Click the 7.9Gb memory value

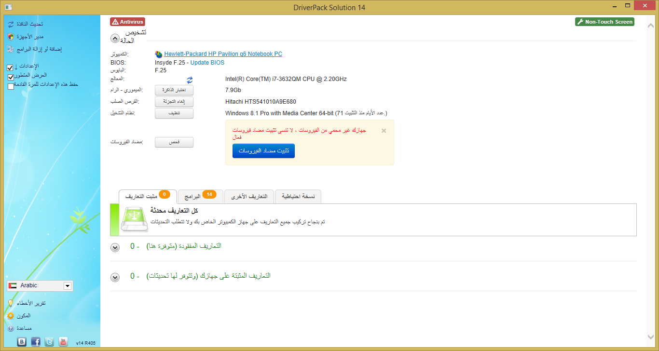coord(233,90)
